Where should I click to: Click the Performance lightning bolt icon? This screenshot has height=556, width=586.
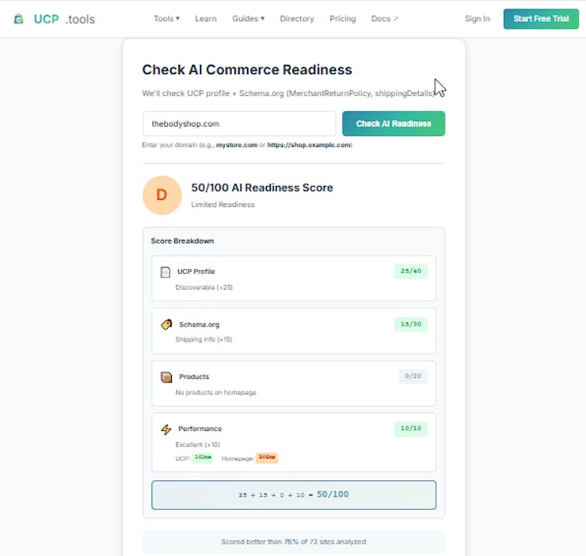point(166,429)
